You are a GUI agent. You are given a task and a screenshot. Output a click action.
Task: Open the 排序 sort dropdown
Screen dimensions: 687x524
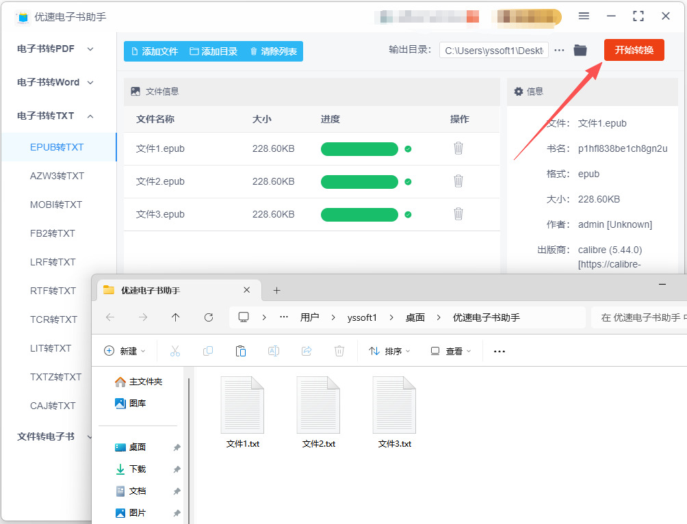[389, 351]
